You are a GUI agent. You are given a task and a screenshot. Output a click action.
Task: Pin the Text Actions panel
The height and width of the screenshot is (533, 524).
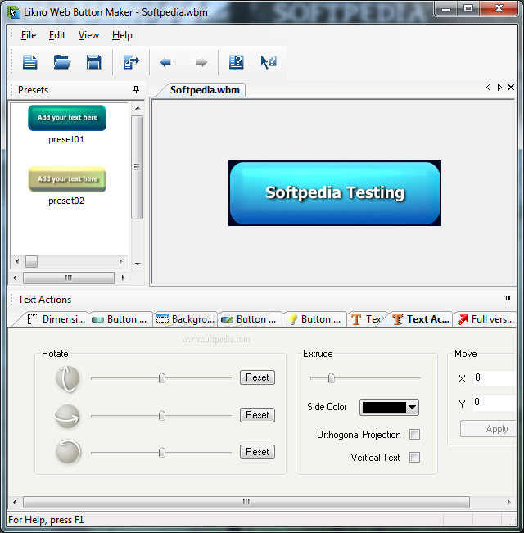click(x=508, y=299)
